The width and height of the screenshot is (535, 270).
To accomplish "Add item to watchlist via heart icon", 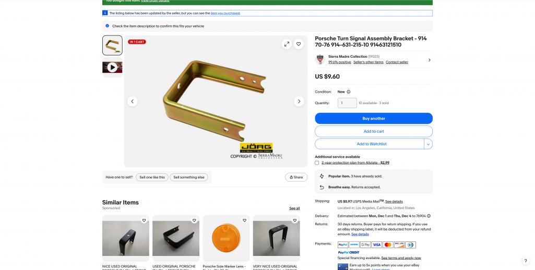I will click(x=299, y=44).
